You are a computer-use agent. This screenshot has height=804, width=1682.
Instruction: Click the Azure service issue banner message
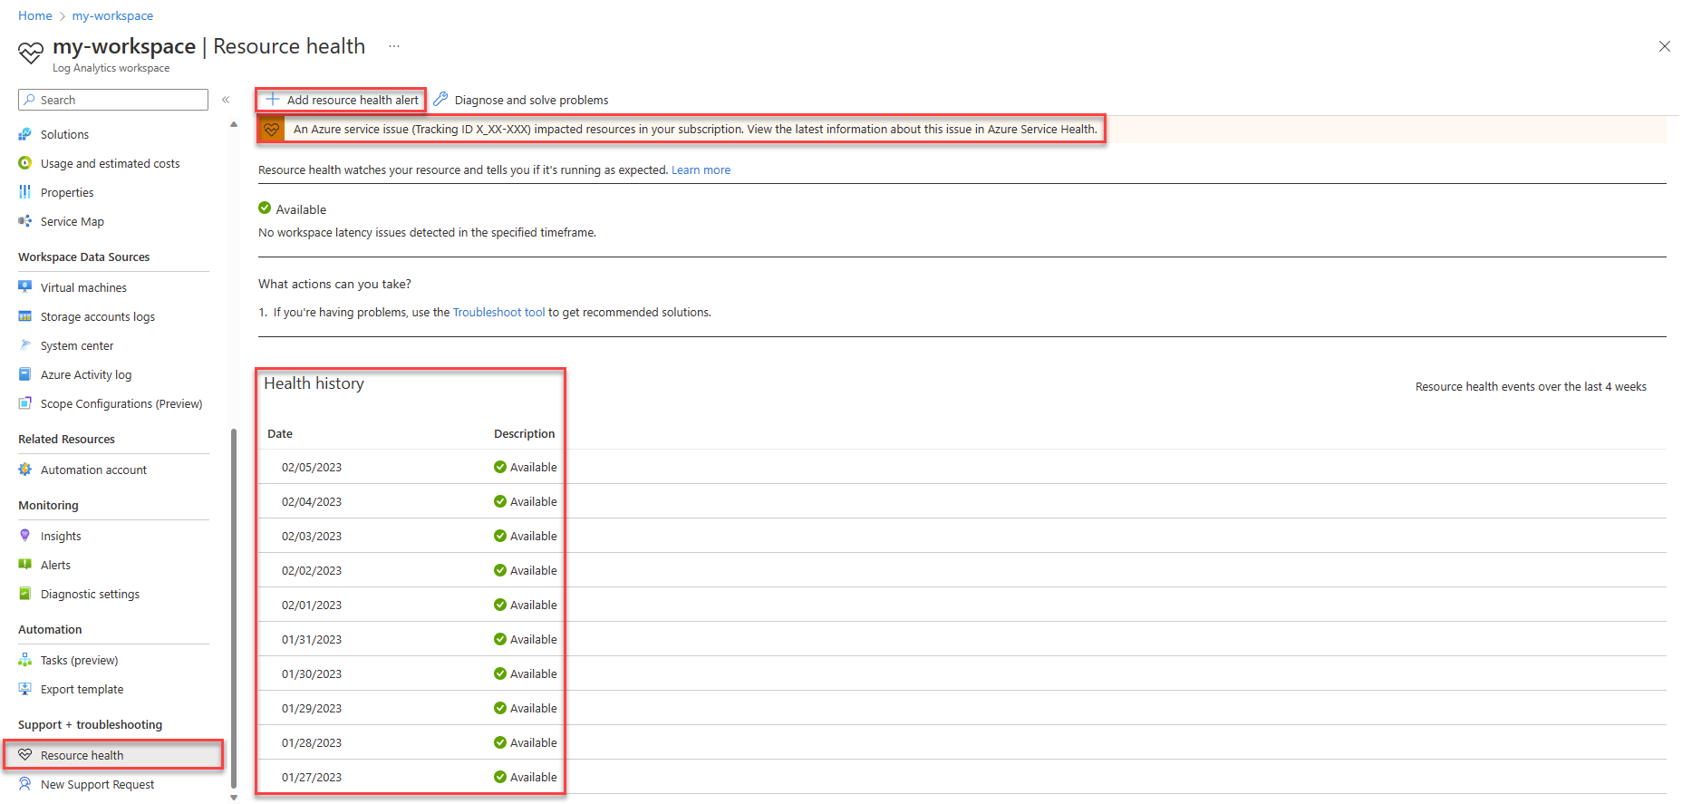[x=695, y=129]
